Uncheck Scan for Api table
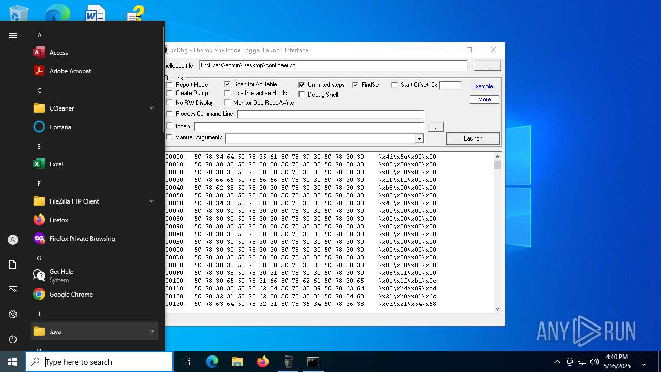The width and height of the screenshot is (661, 372). [227, 84]
